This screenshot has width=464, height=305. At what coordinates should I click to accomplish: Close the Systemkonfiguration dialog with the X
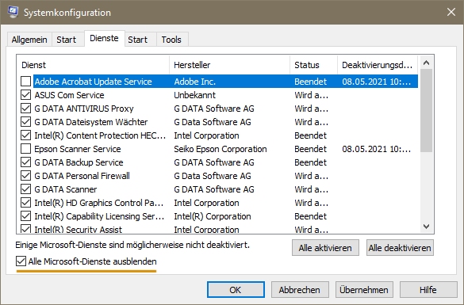(451, 12)
